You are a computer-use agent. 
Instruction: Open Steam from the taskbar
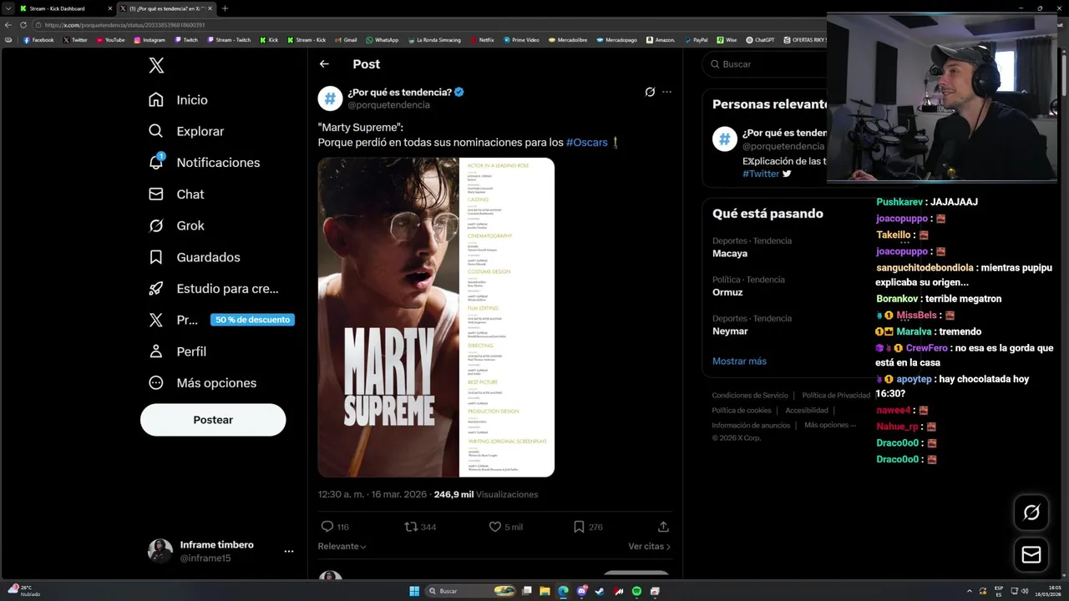pos(600,591)
